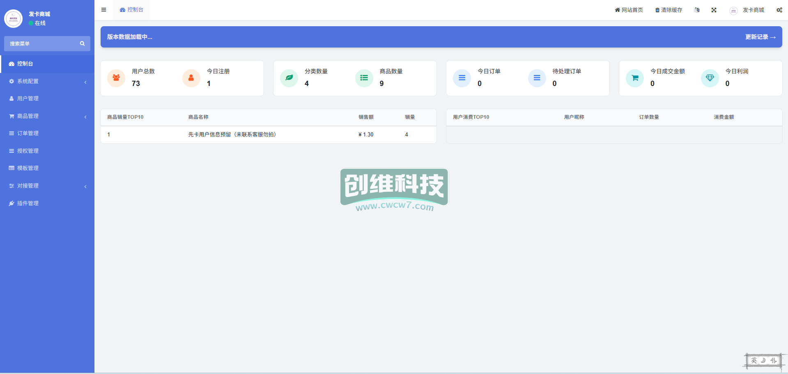Open the 控制台 tab
Viewport: 788px width, 374px height.
[x=131, y=10]
